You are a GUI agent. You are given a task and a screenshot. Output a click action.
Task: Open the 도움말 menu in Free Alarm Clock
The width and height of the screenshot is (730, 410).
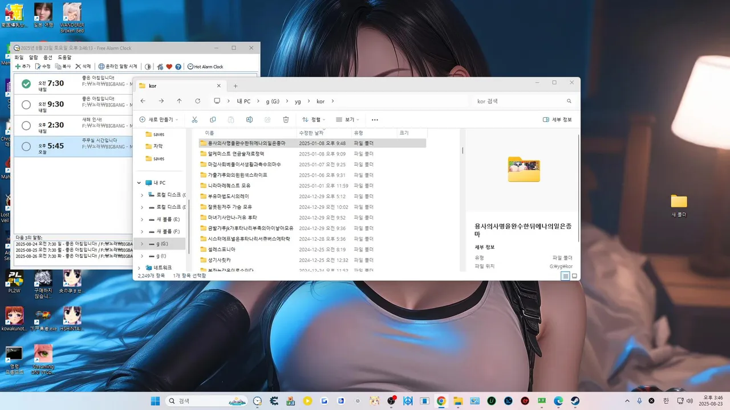[x=64, y=58]
